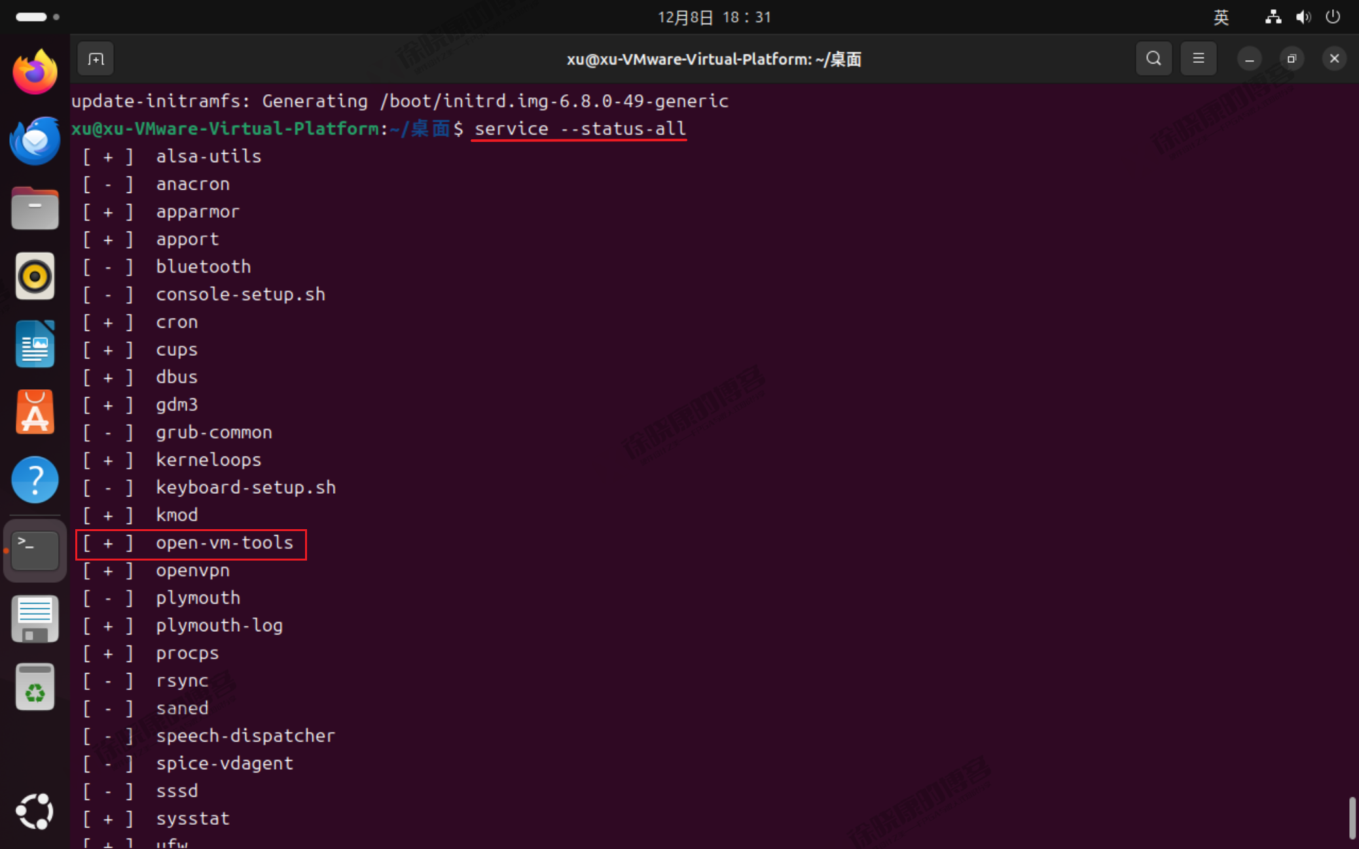Open a new terminal tab
1359x849 pixels.
click(x=95, y=58)
